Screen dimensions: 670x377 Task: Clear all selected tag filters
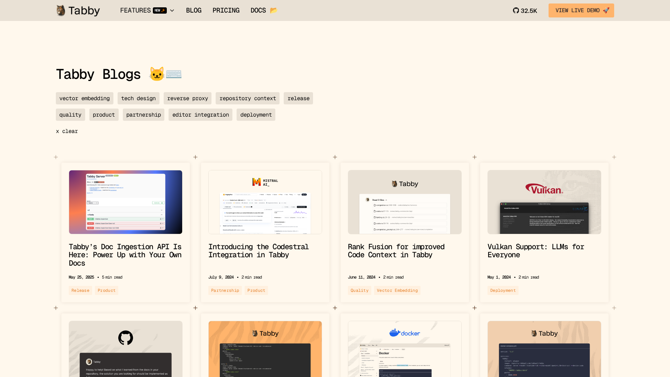tap(67, 131)
